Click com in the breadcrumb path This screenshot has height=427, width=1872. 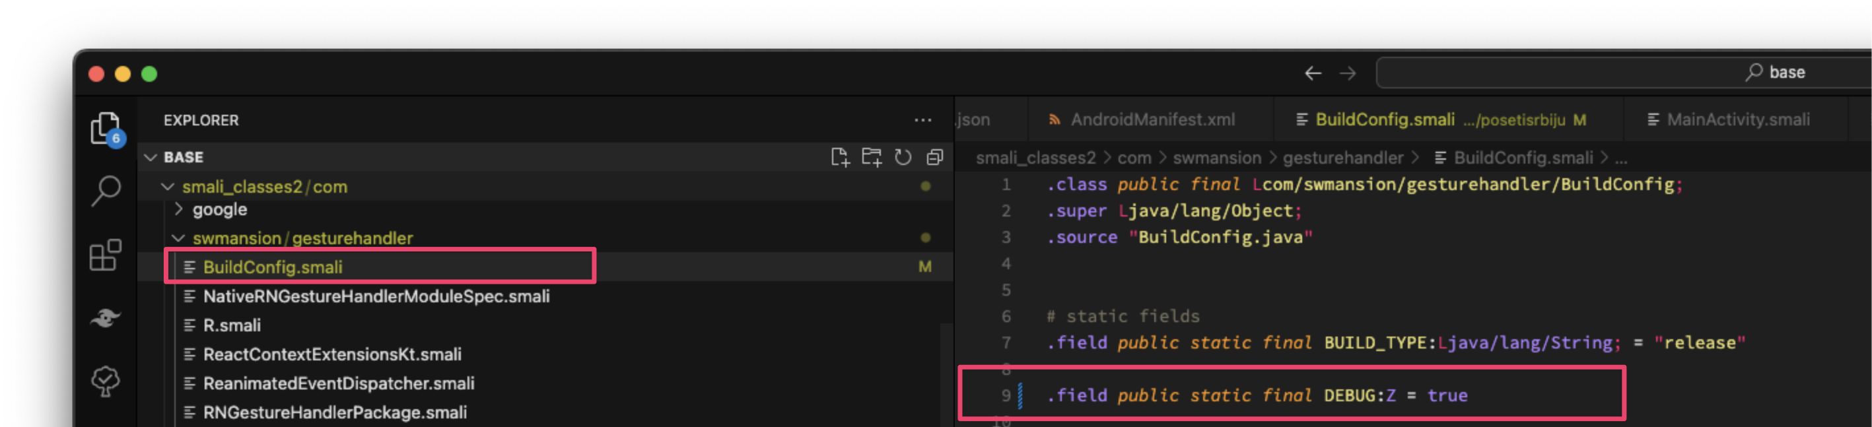coord(1134,158)
